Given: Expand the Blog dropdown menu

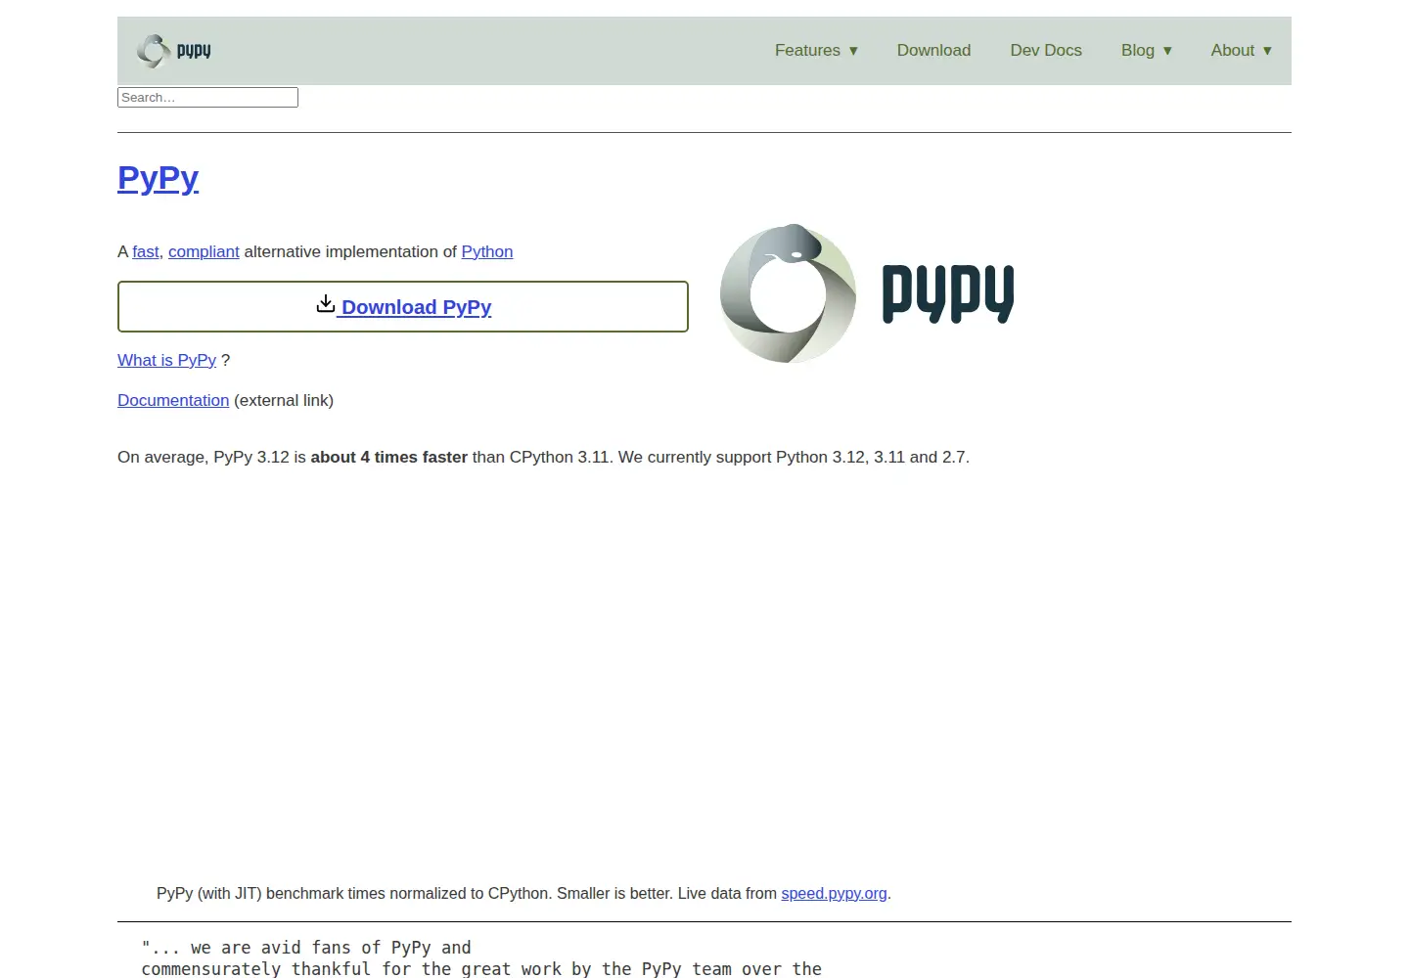Looking at the screenshot, I should coord(1146,51).
